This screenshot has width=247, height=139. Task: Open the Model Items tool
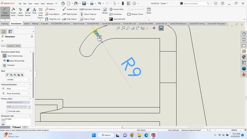click(13, 12)
